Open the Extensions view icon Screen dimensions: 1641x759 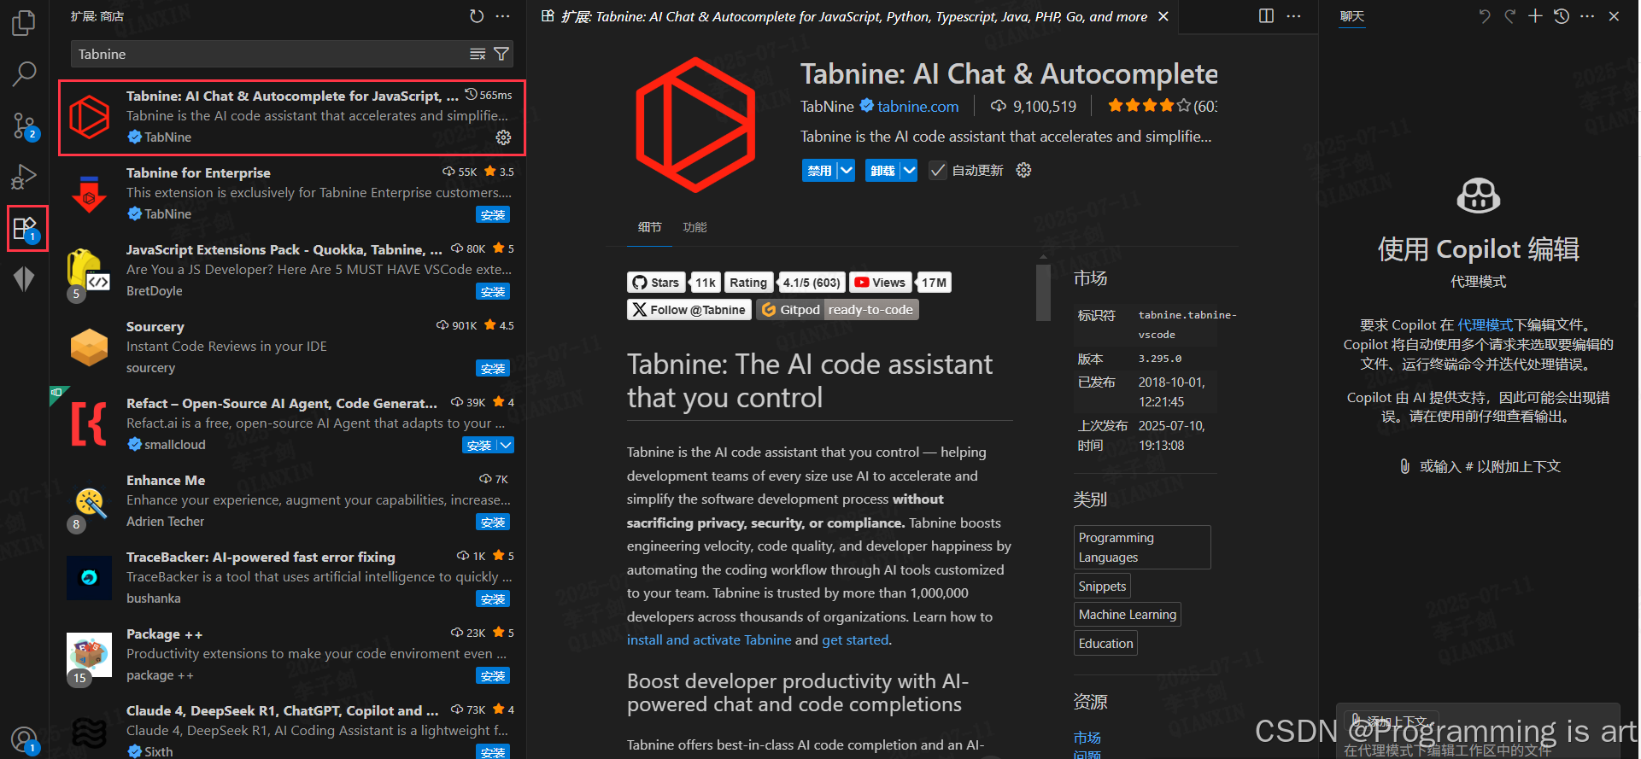click(x=26, y=228)
